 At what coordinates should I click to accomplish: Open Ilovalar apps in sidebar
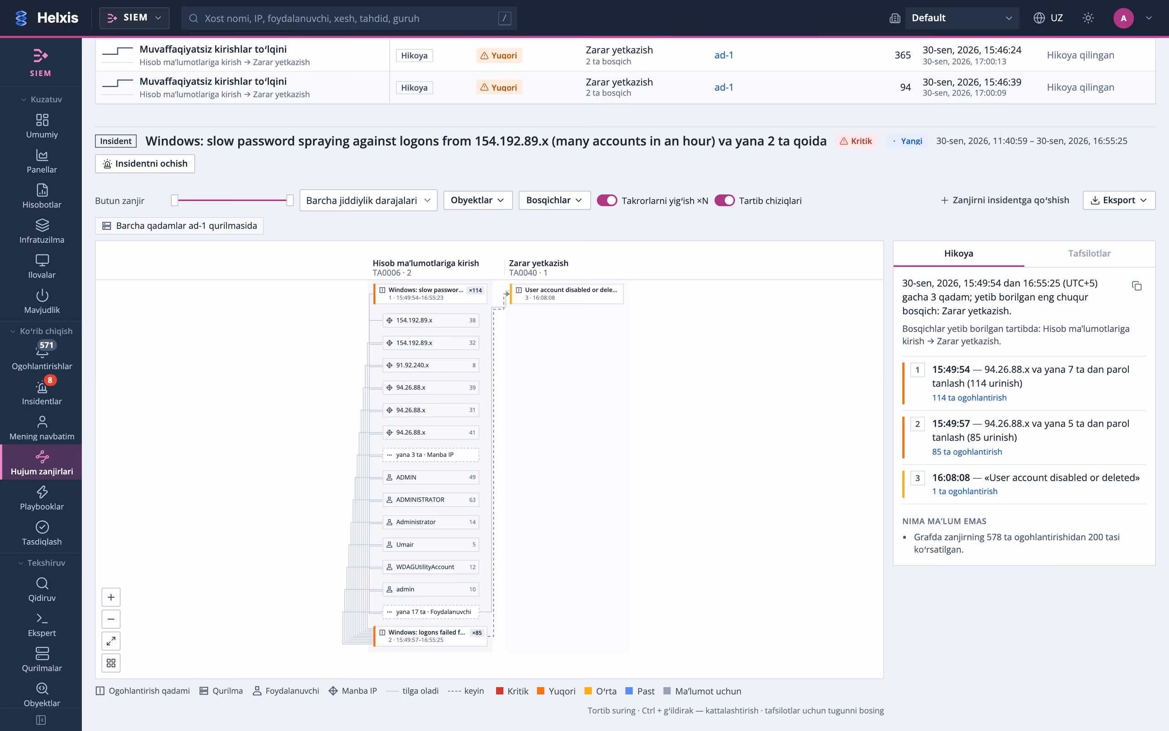[42, 266]
